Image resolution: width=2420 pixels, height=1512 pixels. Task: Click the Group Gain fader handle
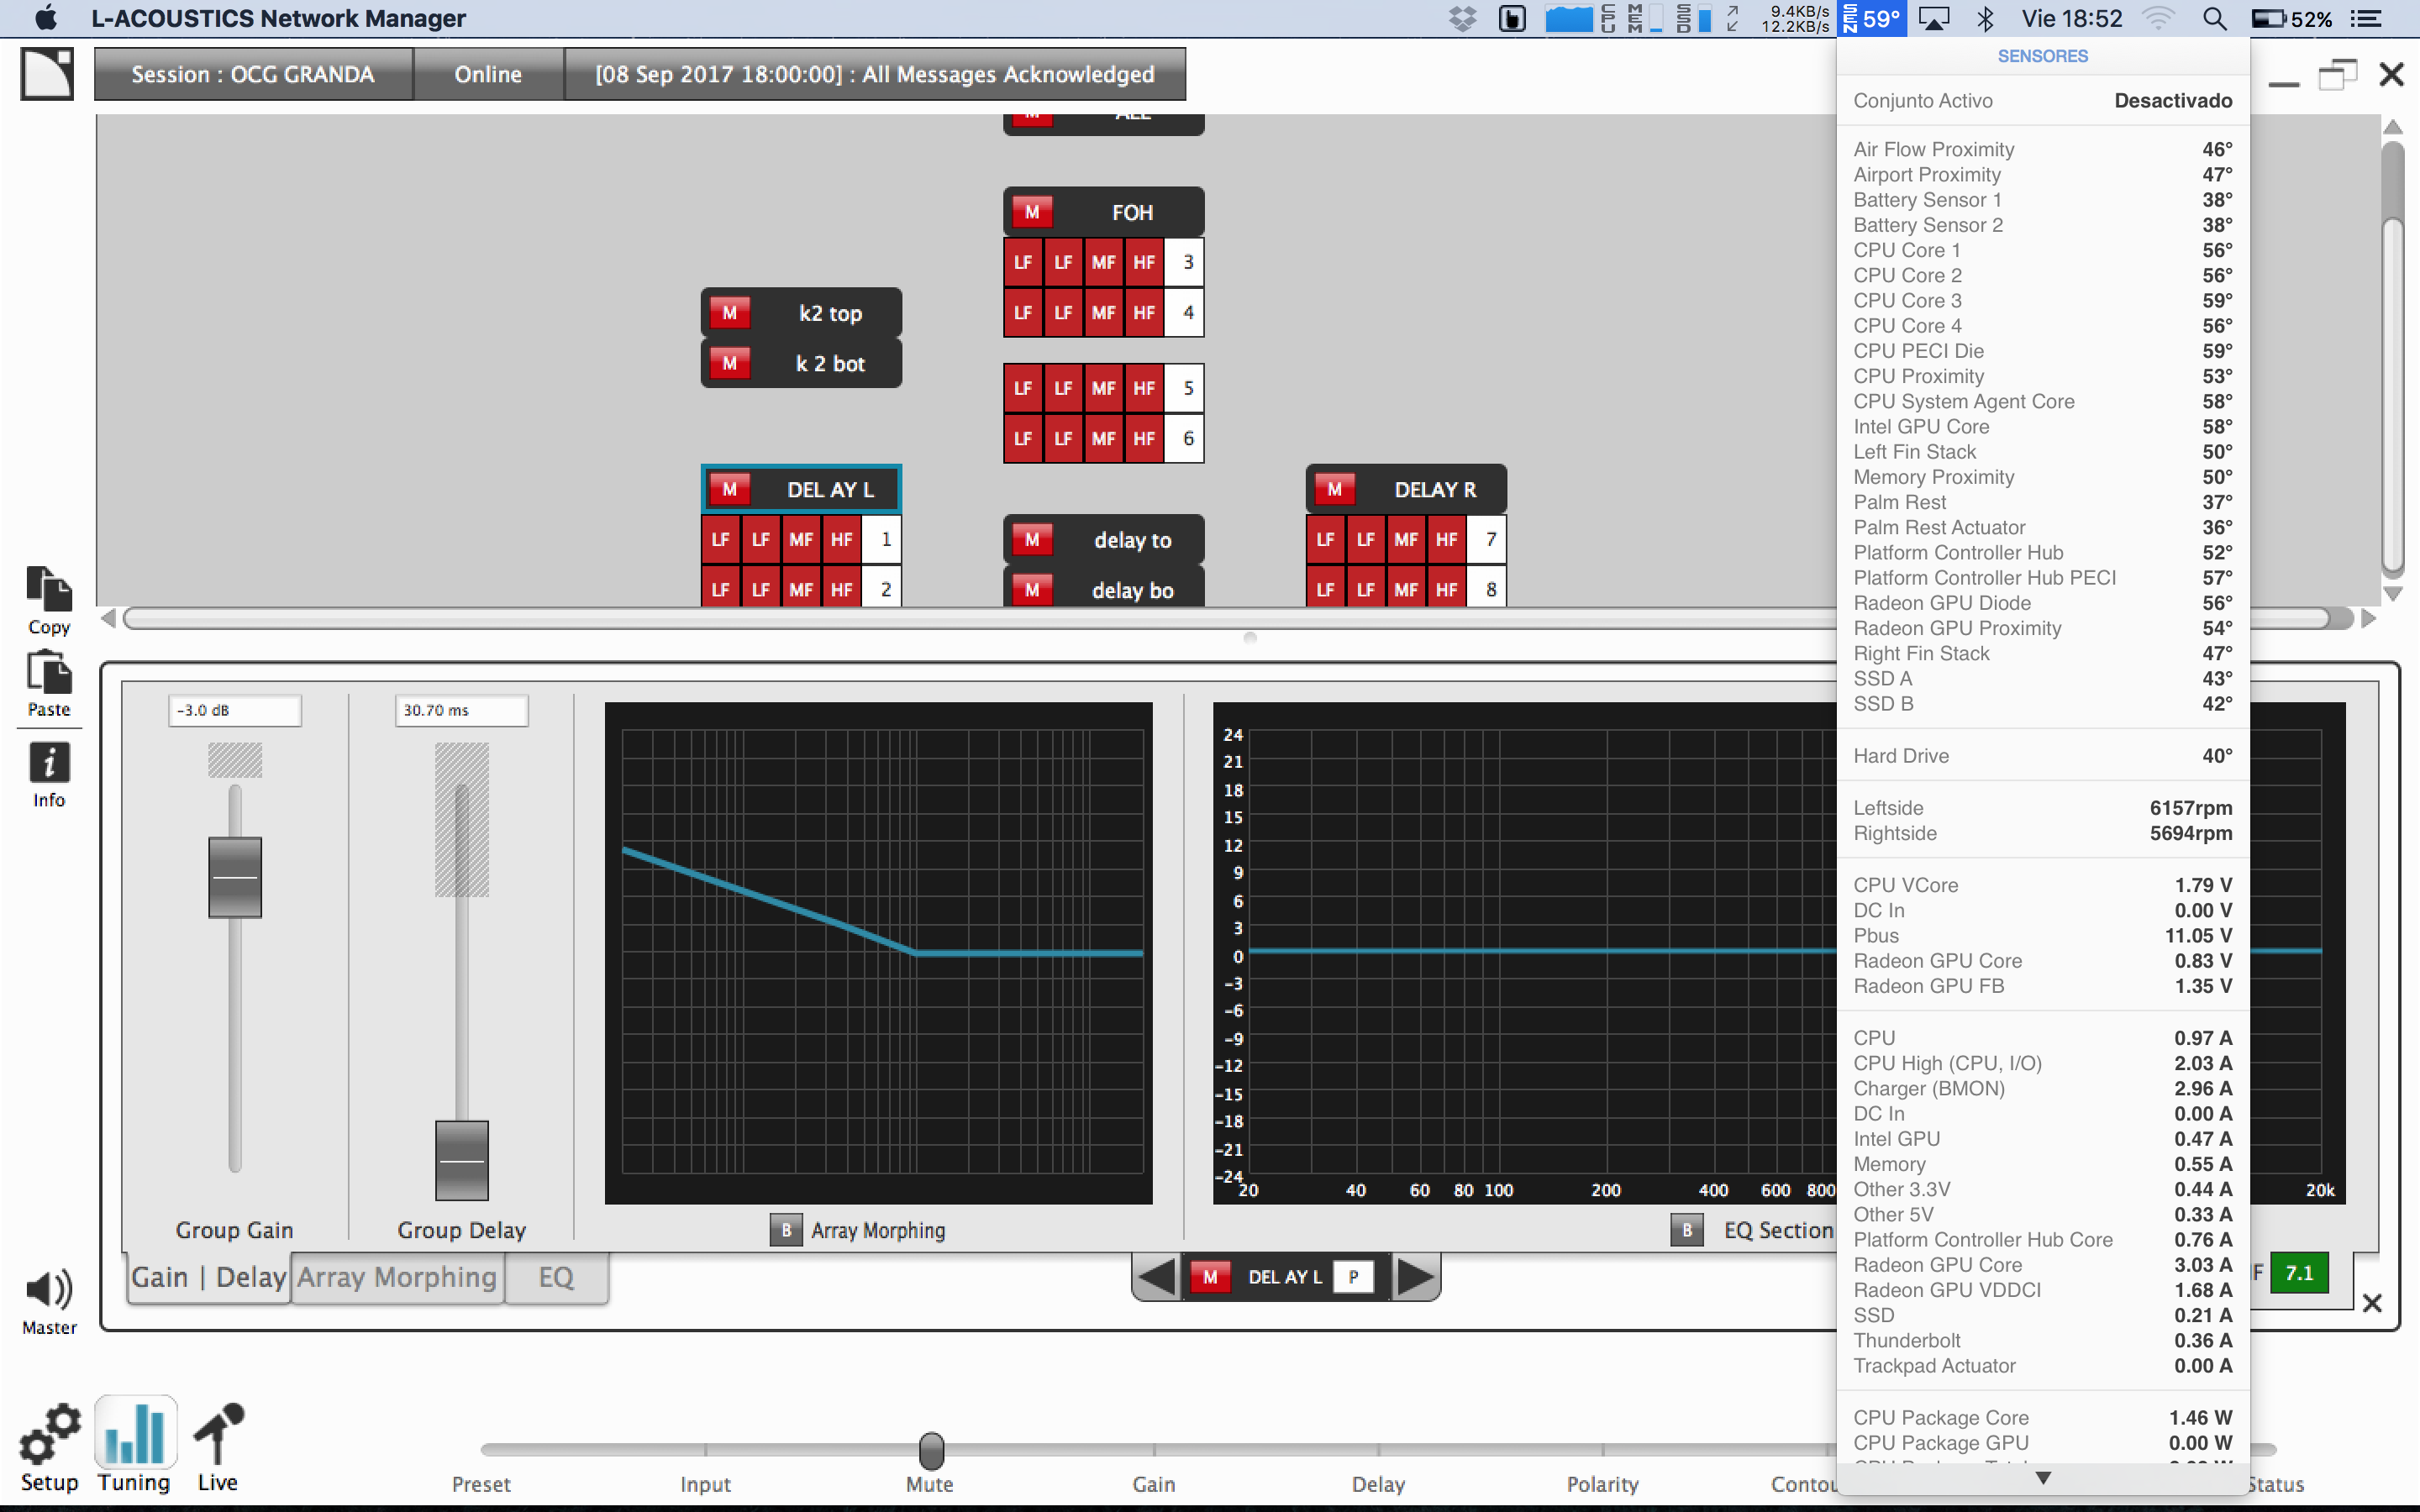coord(235,877)
